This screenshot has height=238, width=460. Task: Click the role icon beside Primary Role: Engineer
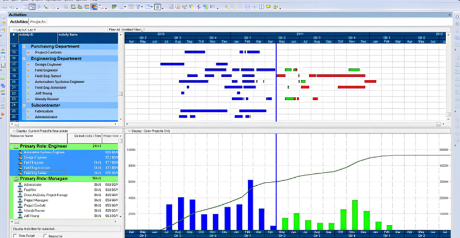[16, 146]
